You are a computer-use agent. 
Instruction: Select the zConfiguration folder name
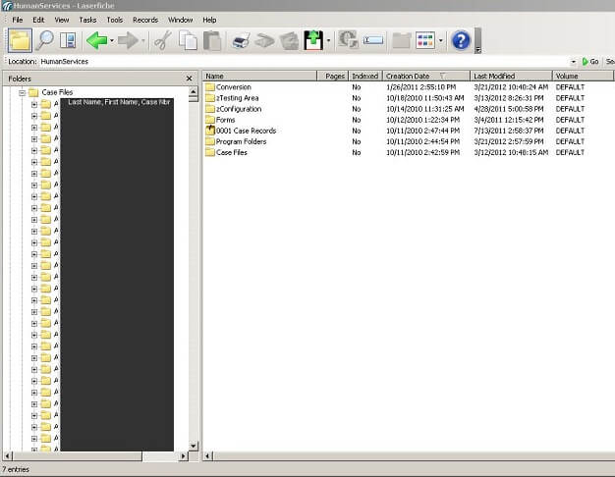pos(239,109)
